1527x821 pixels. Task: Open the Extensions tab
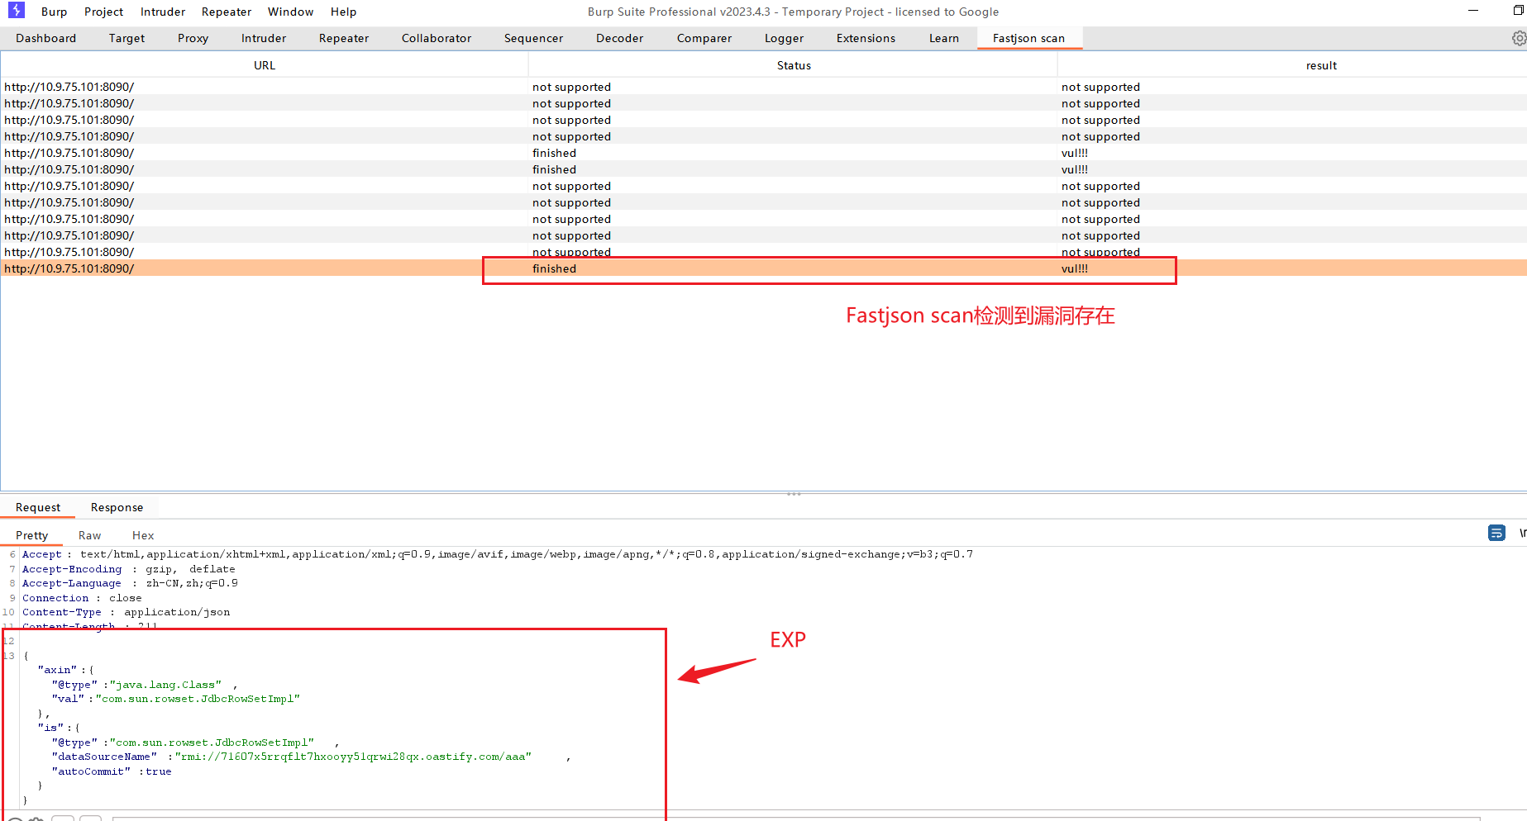[866, 38]
